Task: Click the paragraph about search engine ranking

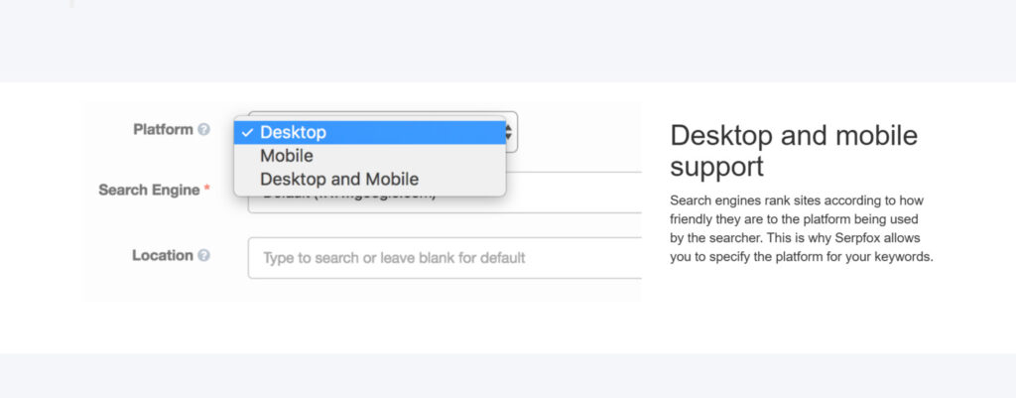Action: [802, 228]
